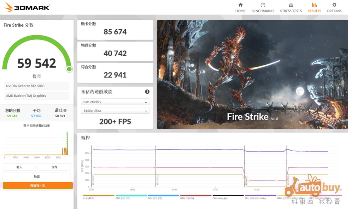Screen dimensions: 348x209
Task: Click the info icon beside estimated game performance
Action: coord(147,92)
